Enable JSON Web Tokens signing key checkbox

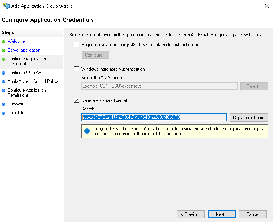77,45
